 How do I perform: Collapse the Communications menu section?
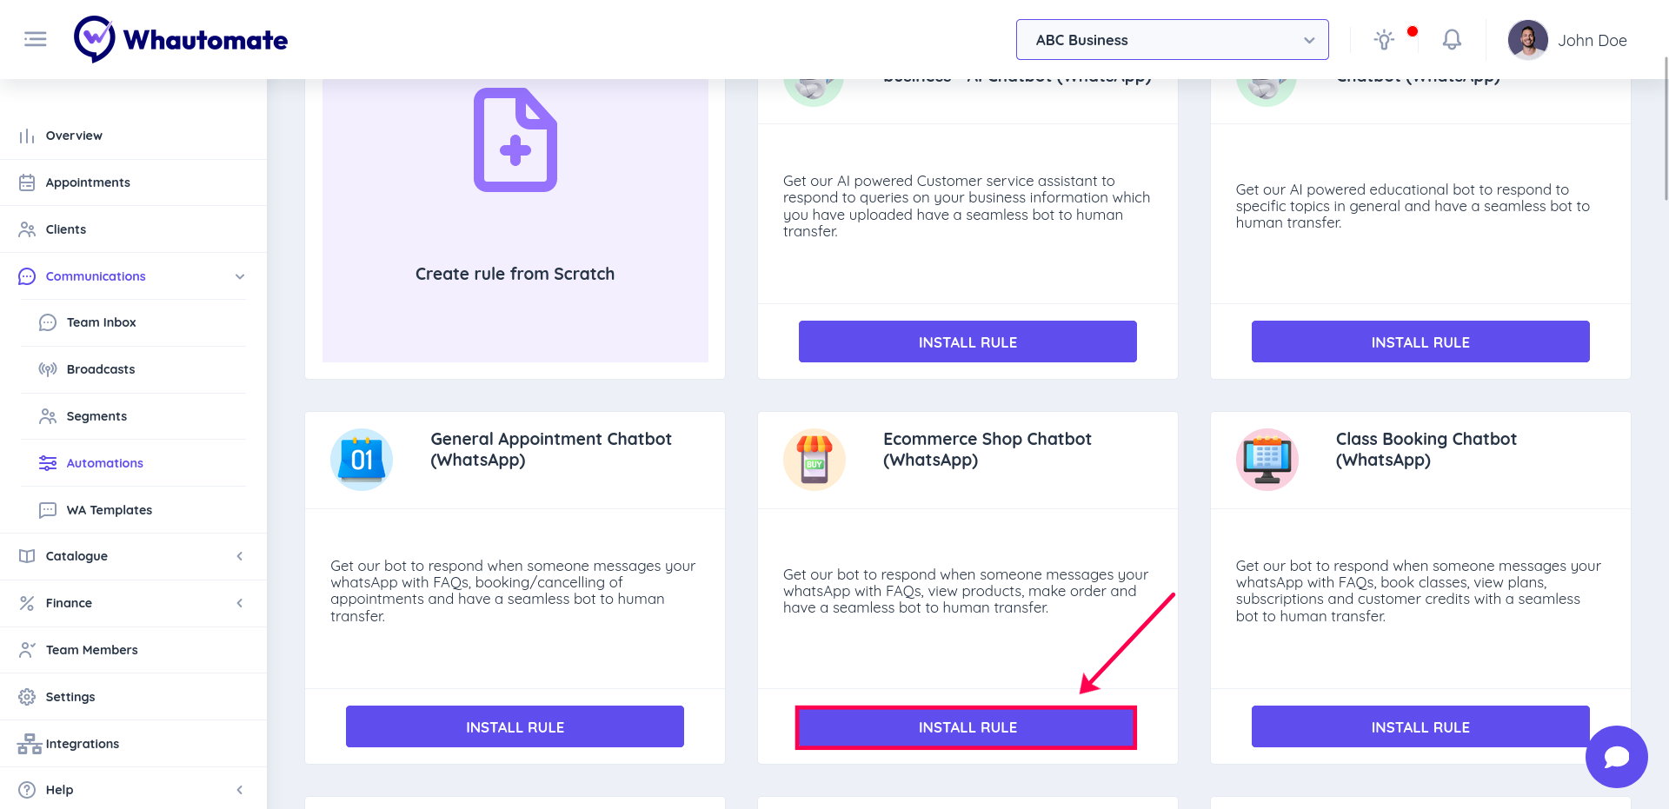[240, 276]
